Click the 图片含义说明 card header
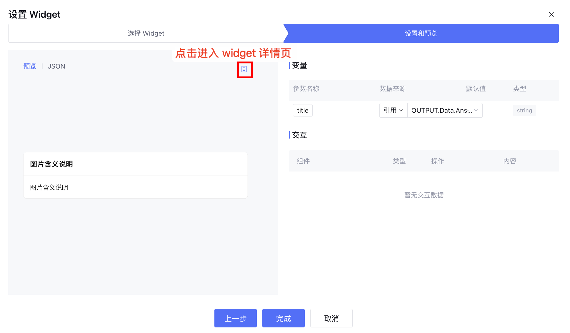Image resolution: width=570 pixels, height=333 pixels. (x=51, y=164)
